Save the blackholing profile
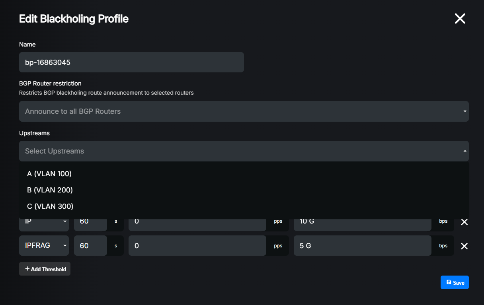 pyautogui.click(x=455, y=282)
